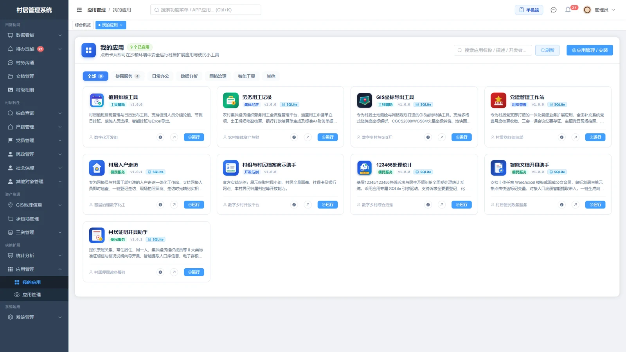The width and height of the screenshot is (626, 352).
Task: Open the 管理员 user dropdown
Action: click(x=599, y=10)
